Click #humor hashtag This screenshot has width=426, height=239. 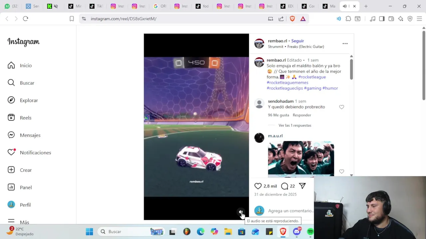330,88
